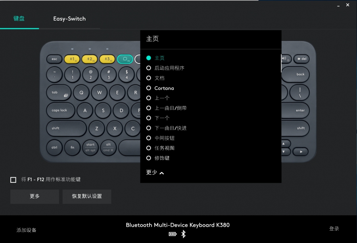Select the Bluetooth channel 2 key
This screenshot has height=243, width=357.
[x=90, y=59]
